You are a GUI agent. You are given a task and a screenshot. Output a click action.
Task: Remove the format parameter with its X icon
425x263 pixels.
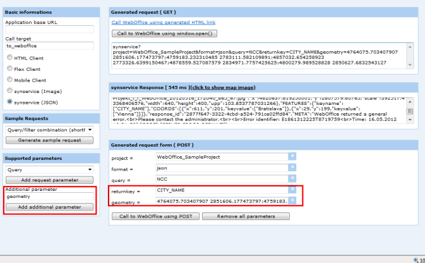(292, 168)
